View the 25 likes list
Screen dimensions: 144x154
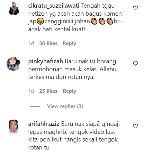coord(48,91)
